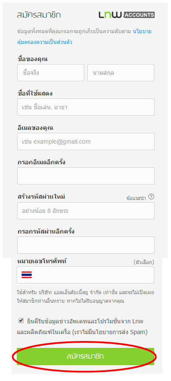
Task: Open the Thai flag country code selector
Action: tap(27, 275)
